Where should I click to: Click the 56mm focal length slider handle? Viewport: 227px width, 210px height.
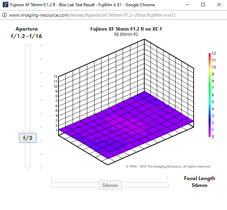pos(110,185)
